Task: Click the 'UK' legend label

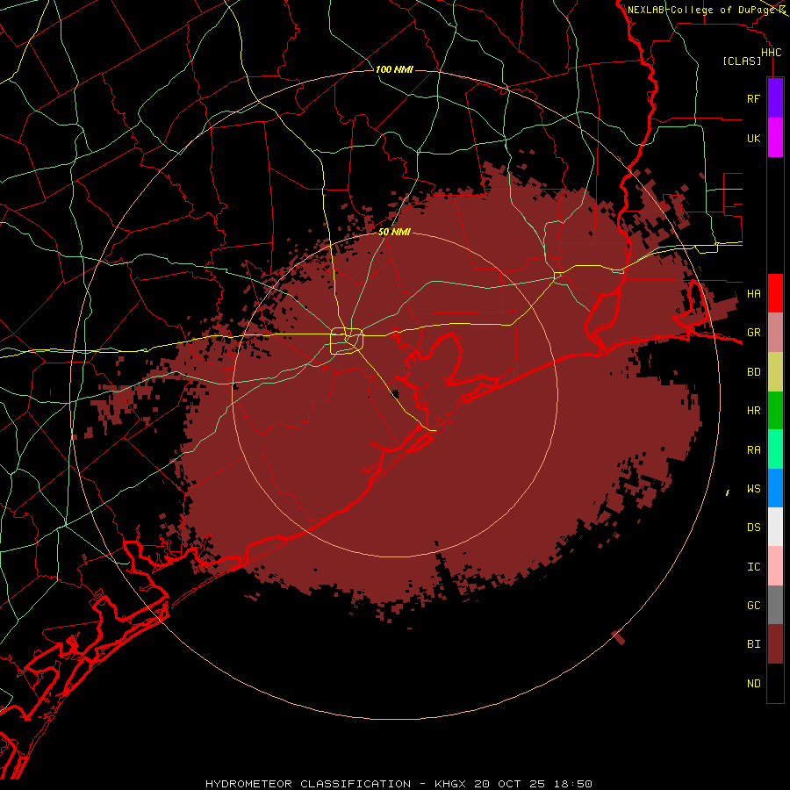Action: pos(753,138)
